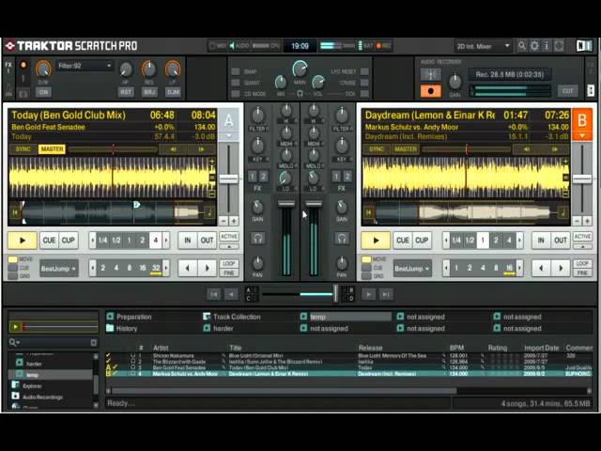Select Audio Recordings in browser tree
This screenshot has width=601, height=451.
(42, 397)
